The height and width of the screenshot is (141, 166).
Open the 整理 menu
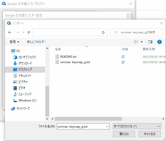click(x=14, y=42)
